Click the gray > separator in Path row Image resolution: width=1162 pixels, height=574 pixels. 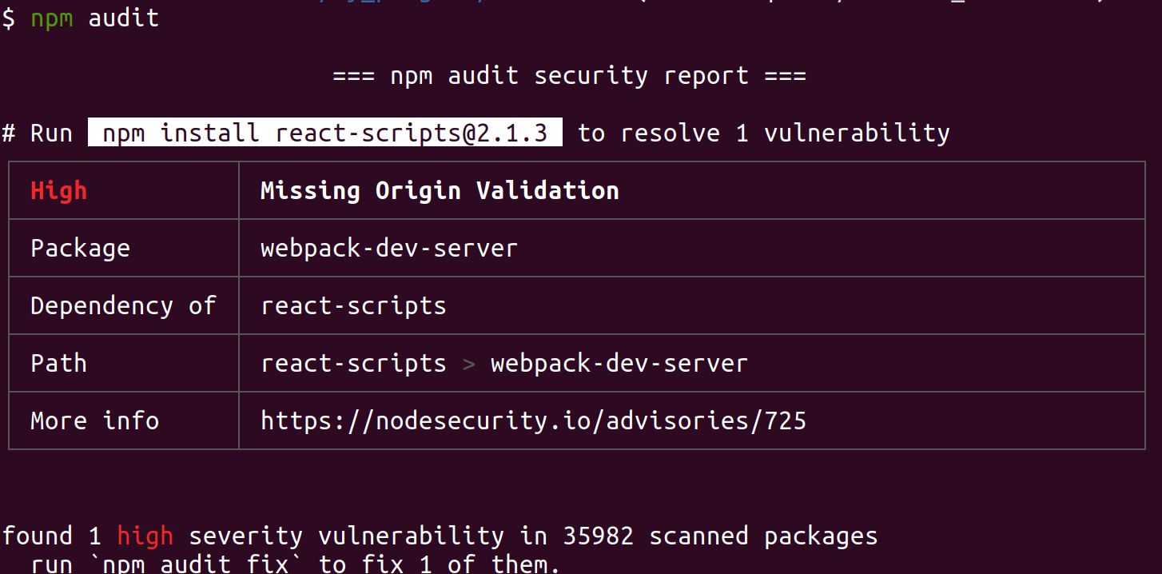tap(468, 364)
